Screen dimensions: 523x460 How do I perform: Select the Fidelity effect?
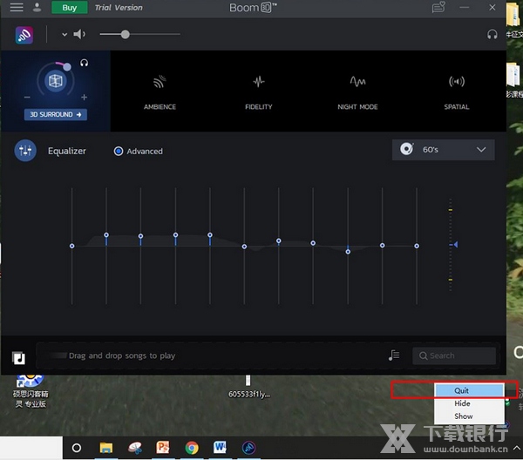[258, 91]
